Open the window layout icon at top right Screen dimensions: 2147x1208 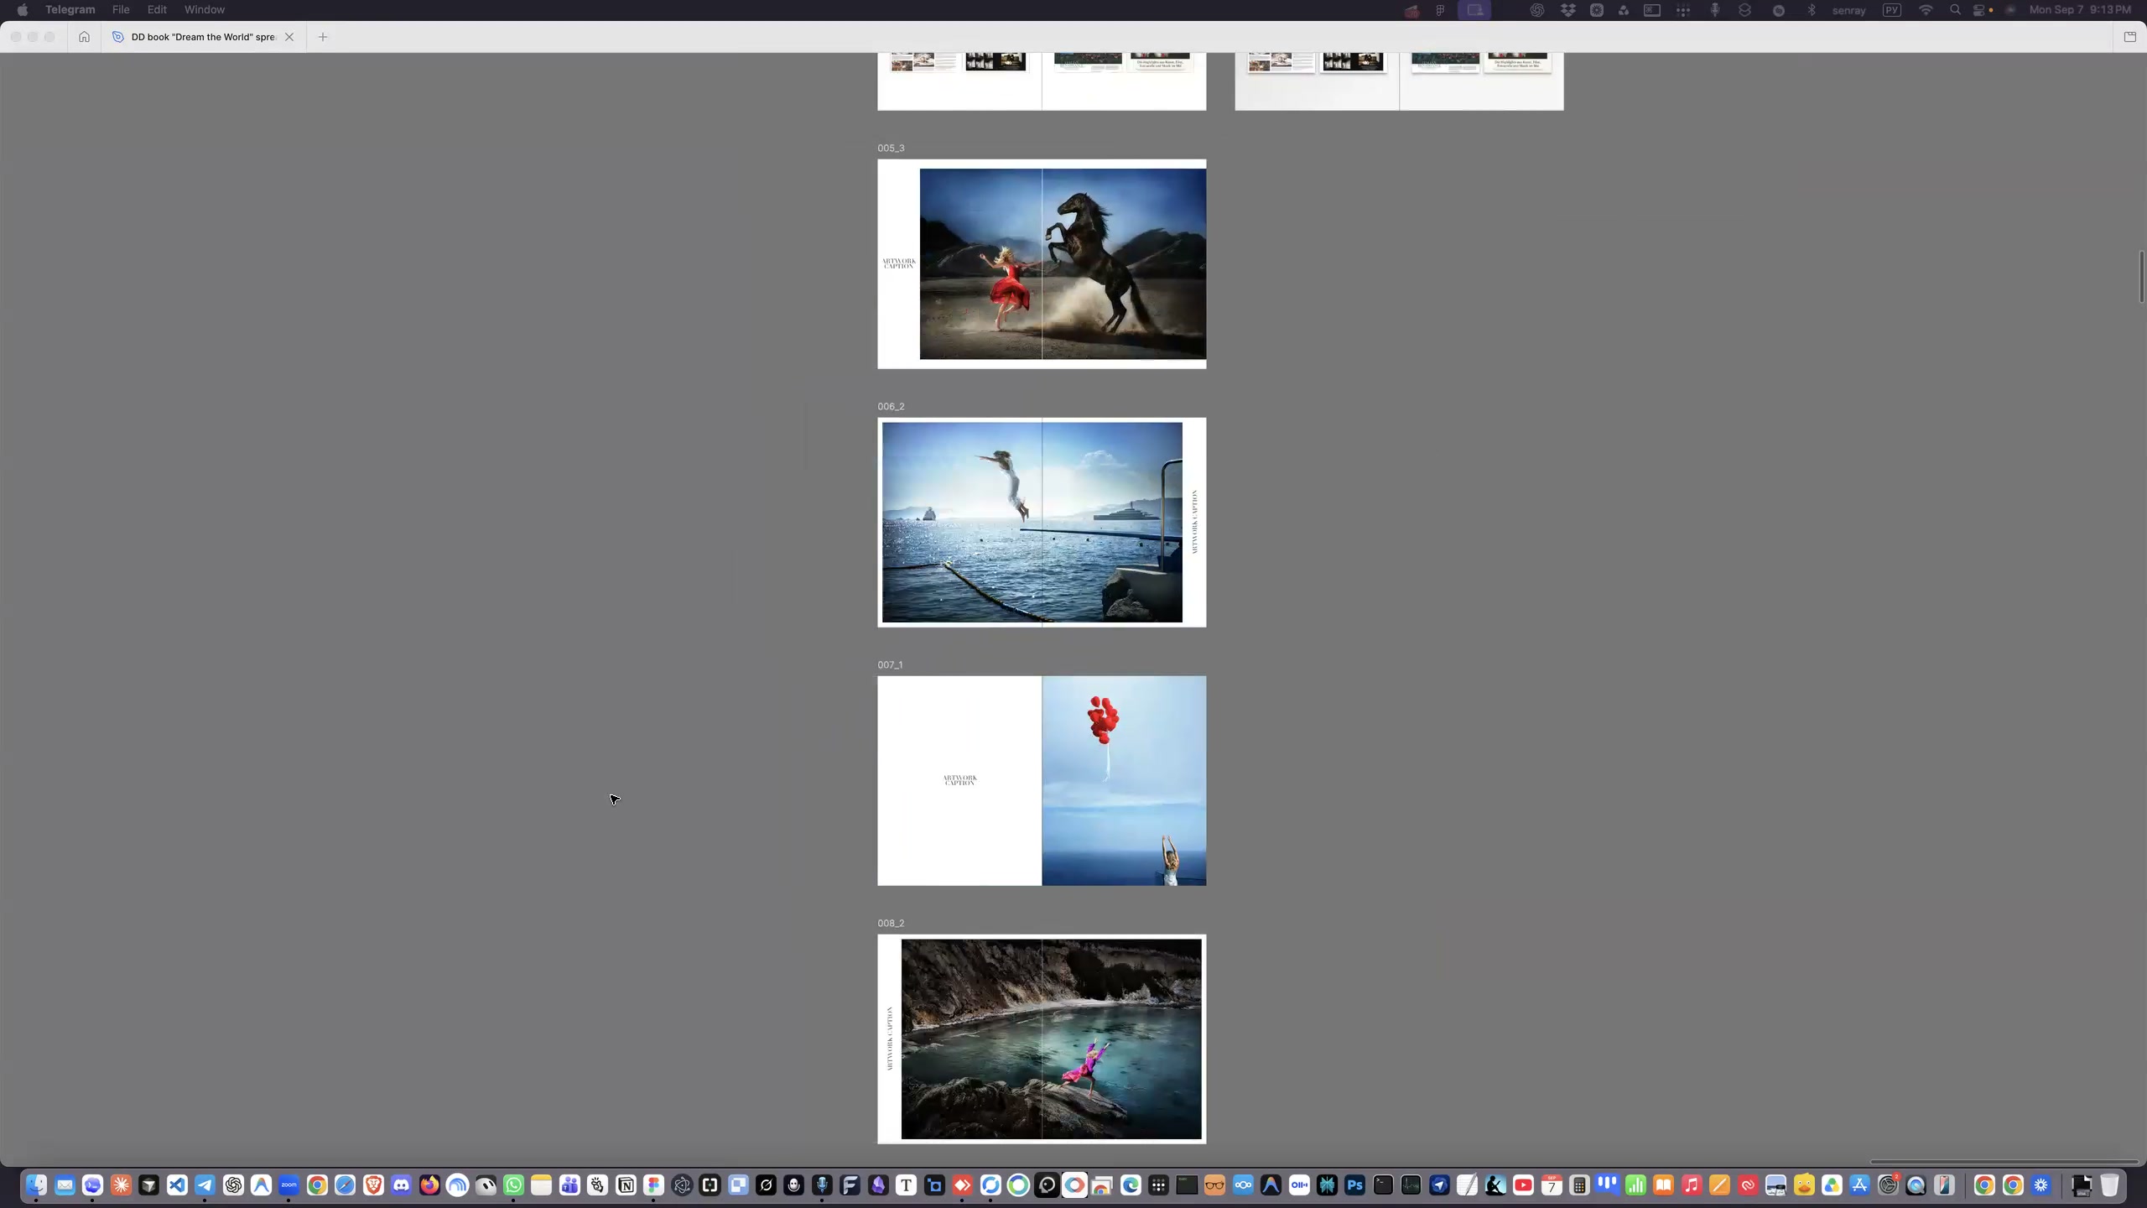(x=2129, y=37)
